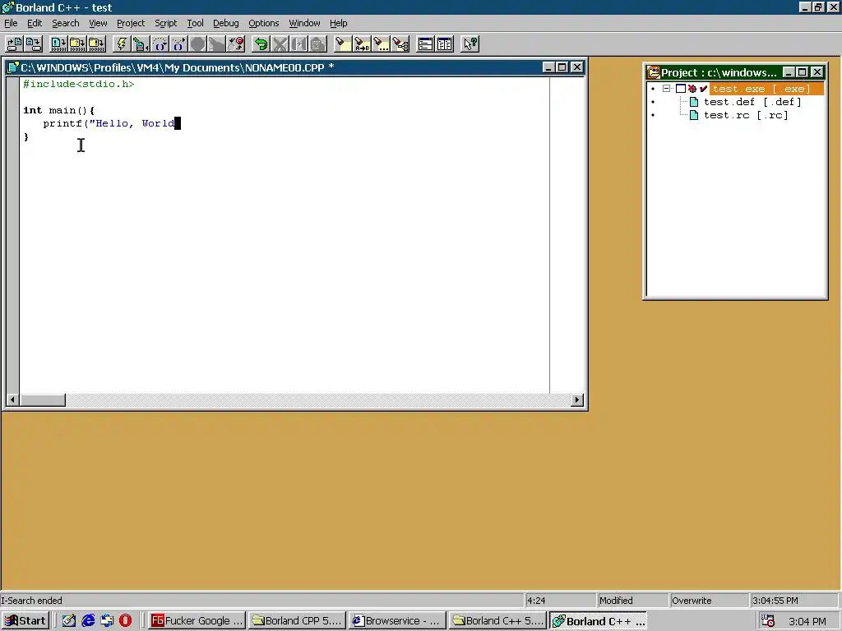Minimize the Project window panel
Image resolution: width=842 pixels, height=631 pixels.
tap(789, 72)
